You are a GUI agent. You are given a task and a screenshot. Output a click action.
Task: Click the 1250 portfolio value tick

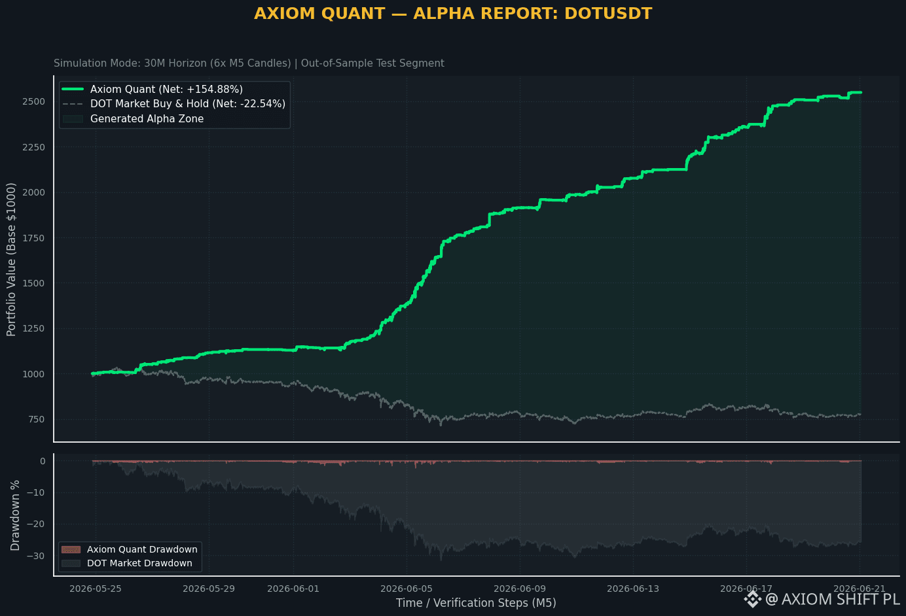coord(33,329)
